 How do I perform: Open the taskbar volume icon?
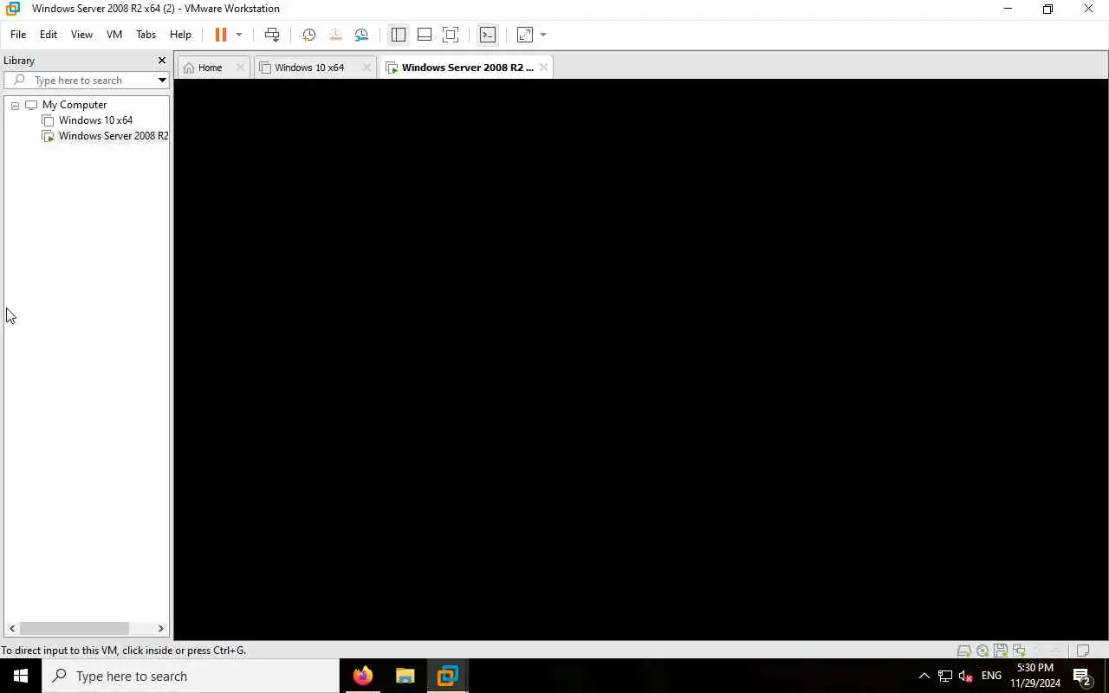[x=965, y=676]
